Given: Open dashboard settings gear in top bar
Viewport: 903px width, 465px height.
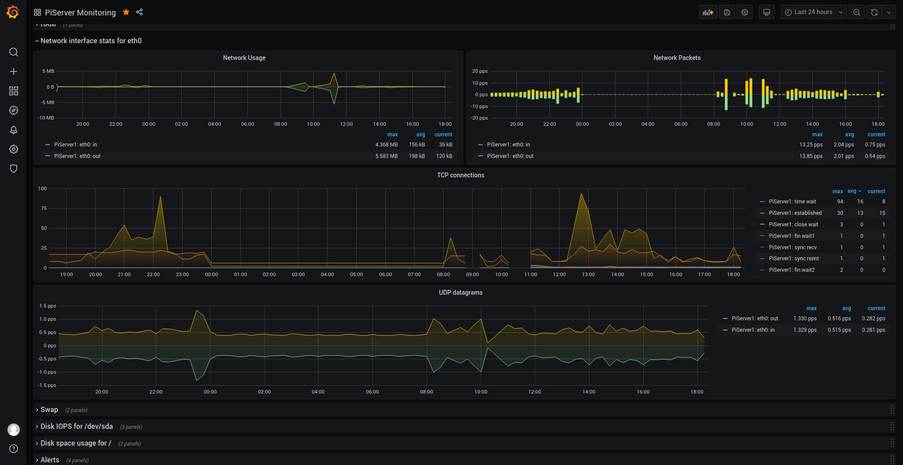Looking at the screenshot, I should (x=745, y=12).
